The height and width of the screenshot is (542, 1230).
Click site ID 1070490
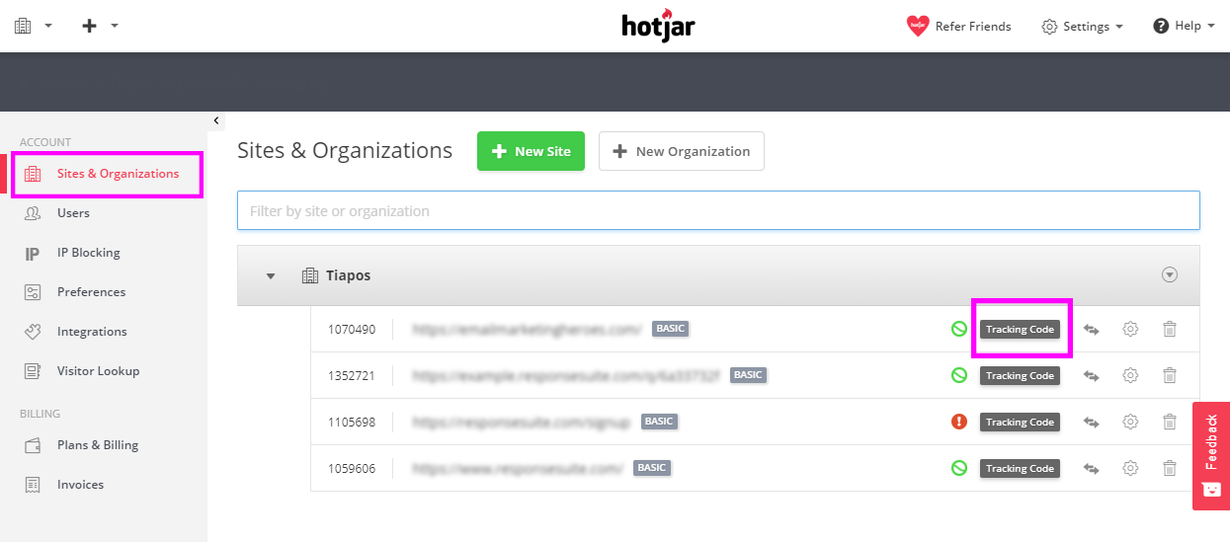tap(352, 329)
